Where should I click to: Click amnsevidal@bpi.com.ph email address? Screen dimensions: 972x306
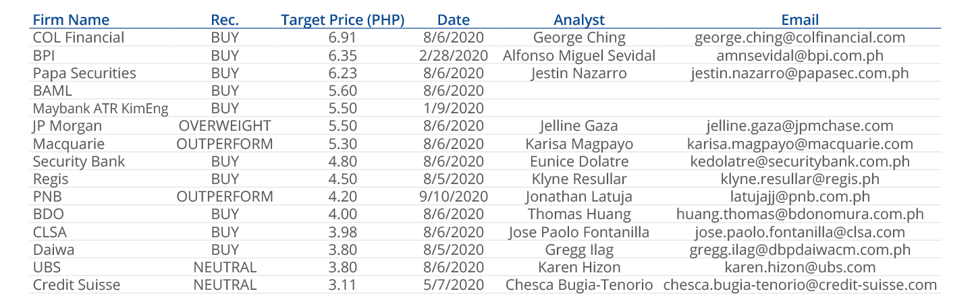coord(800,55)
